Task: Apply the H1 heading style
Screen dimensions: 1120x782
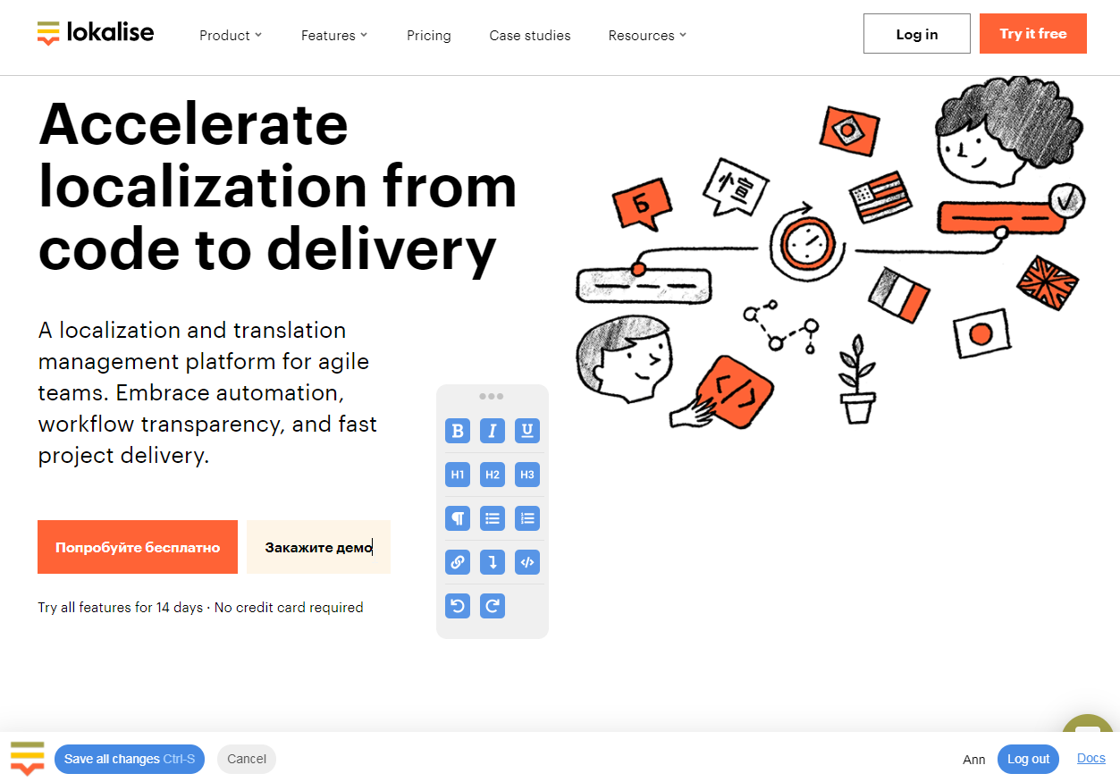Action: click(457, 474)
